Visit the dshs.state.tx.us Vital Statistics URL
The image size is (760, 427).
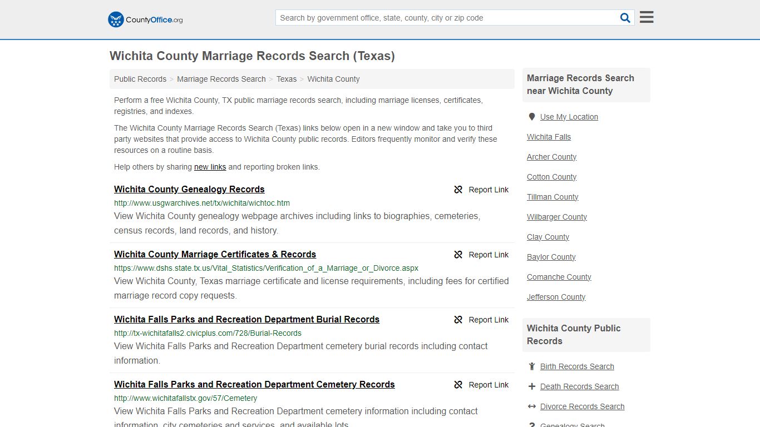pyautogui.click(x=266, y=268)
